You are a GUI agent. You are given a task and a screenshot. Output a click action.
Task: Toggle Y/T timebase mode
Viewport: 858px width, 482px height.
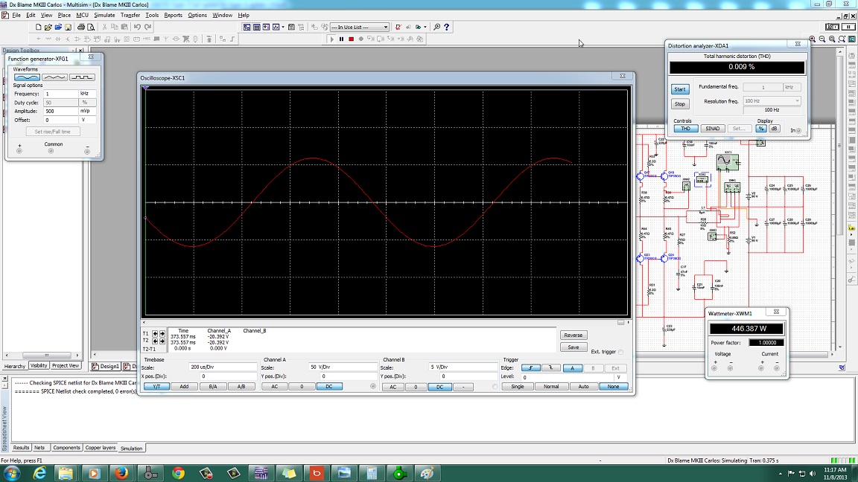(x=156, y=386)
